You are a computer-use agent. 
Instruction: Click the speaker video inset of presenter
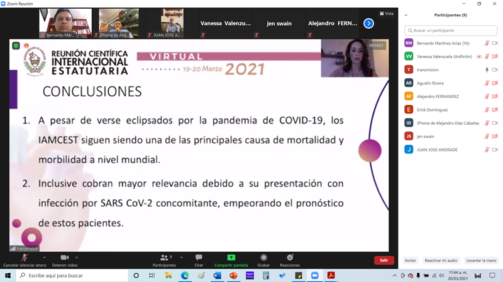tap(355, 58)
